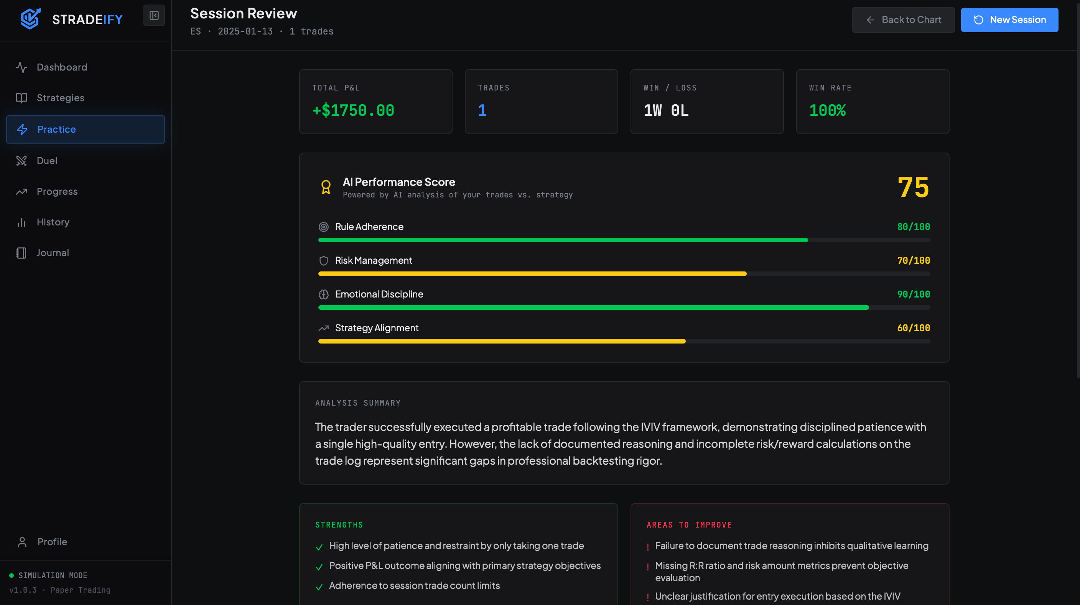Click the History bar chart icon

pyautogui.click(x=21, y=222)
